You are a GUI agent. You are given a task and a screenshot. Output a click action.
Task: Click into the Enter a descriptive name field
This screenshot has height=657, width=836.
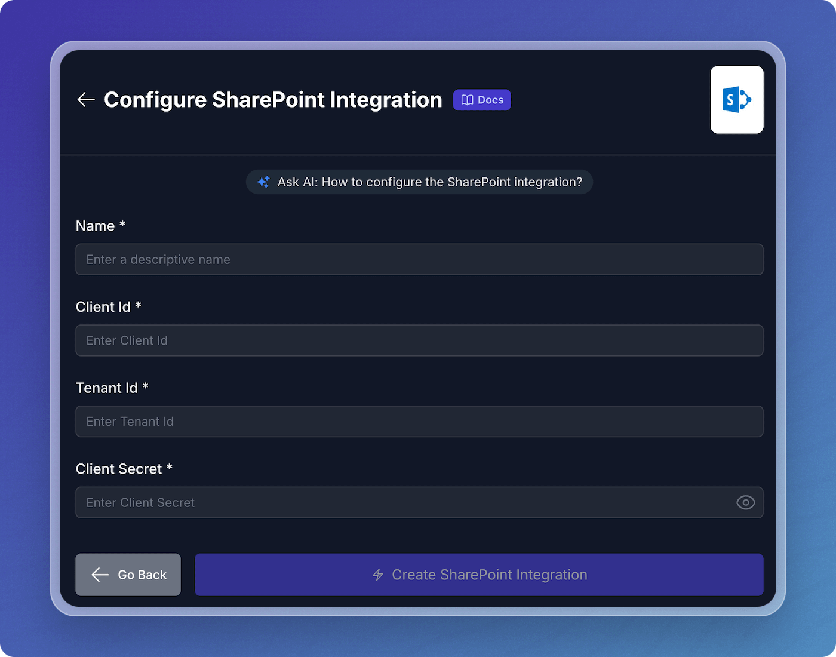point(419,259)
